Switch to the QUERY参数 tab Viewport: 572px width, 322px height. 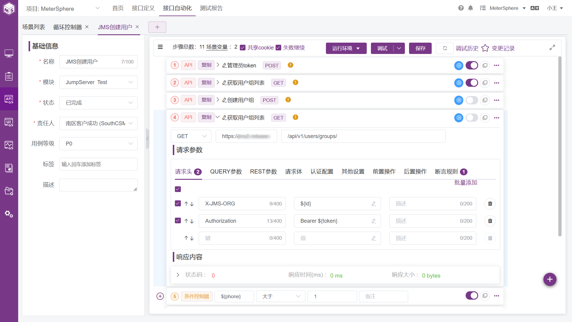coord(226,172)
